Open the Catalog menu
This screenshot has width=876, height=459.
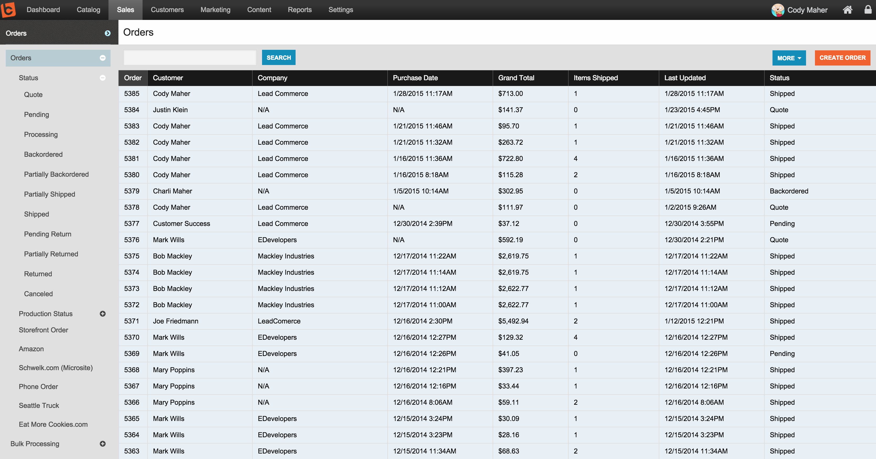[x=88, y=10]
